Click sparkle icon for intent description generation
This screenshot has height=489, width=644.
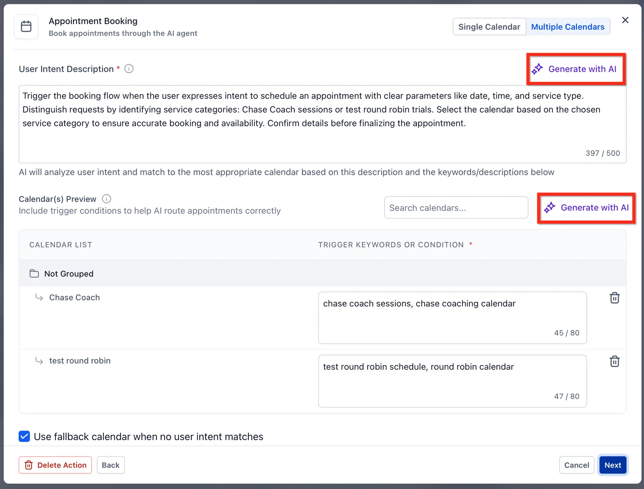click(x=537, y=69)
